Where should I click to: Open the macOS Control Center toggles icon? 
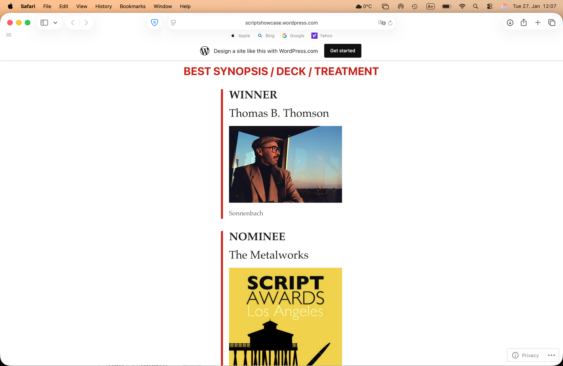[489, 6]
